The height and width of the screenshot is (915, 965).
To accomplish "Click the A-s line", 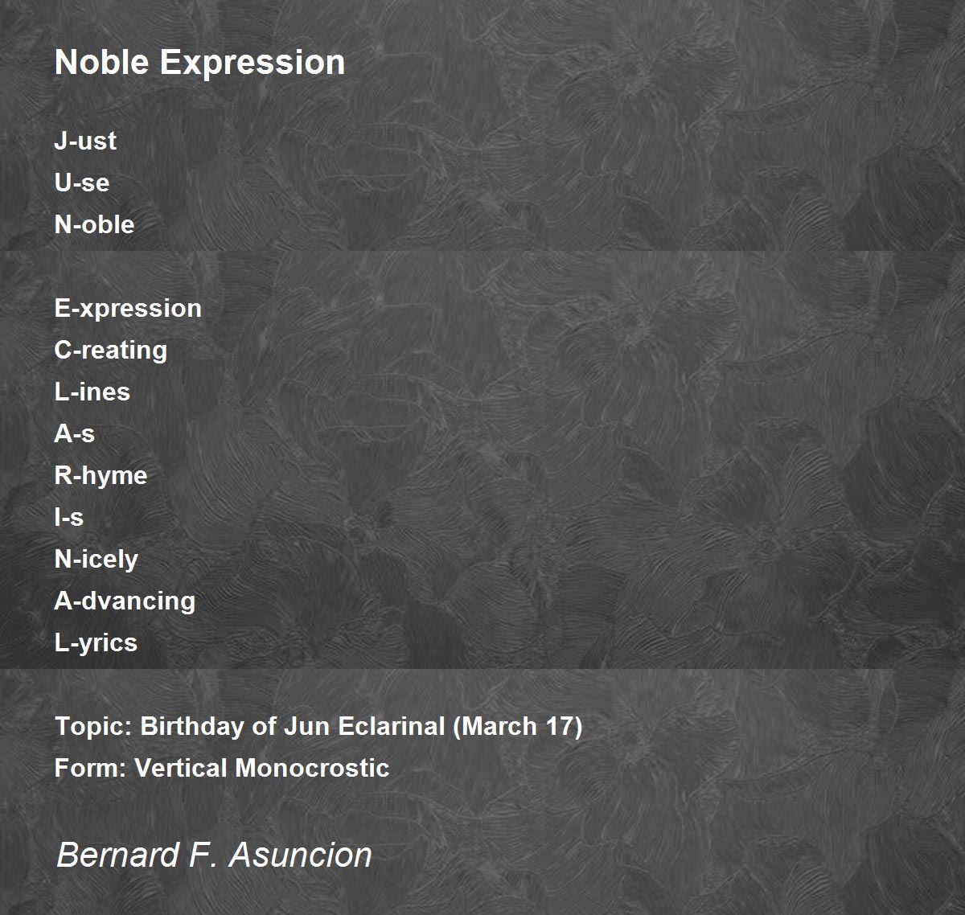I will tap(74, 433).
